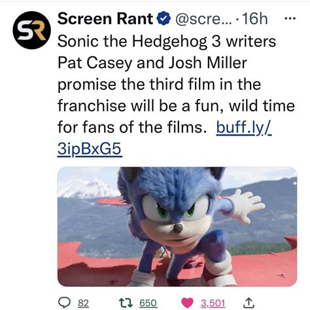Screen dimensions: 310x310
Task: View the 82 replies count
Action: pos(83,303)
